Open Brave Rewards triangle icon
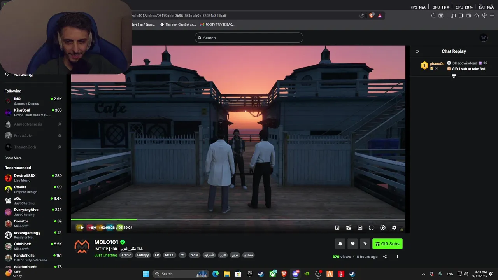Screen dimensions: 498x280 coord(380,16)
